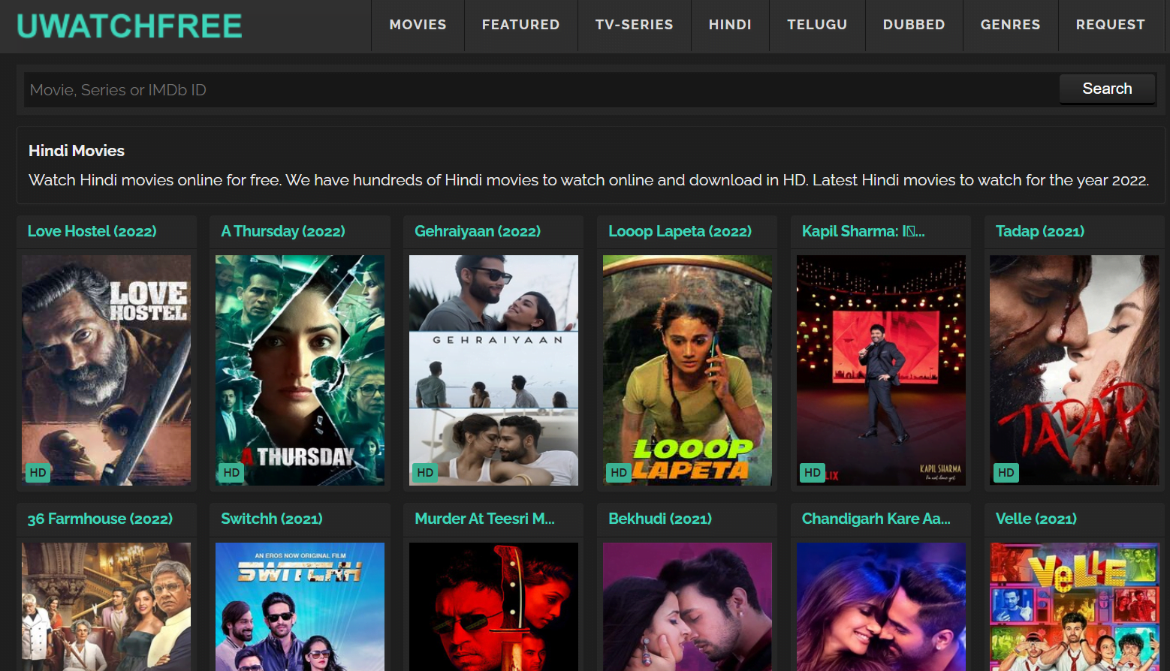The width and height of the screenshot is (1170, 671).
Task: Select the Hindi menu item
Action: coord(730,25)
